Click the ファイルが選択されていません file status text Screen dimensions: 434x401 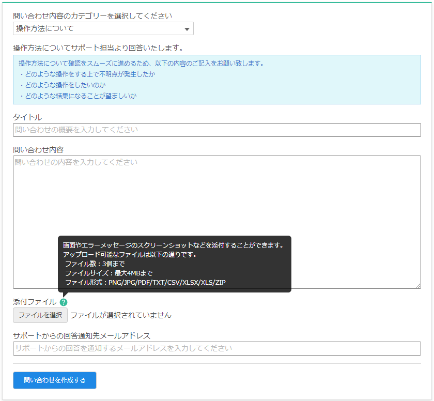121,315
